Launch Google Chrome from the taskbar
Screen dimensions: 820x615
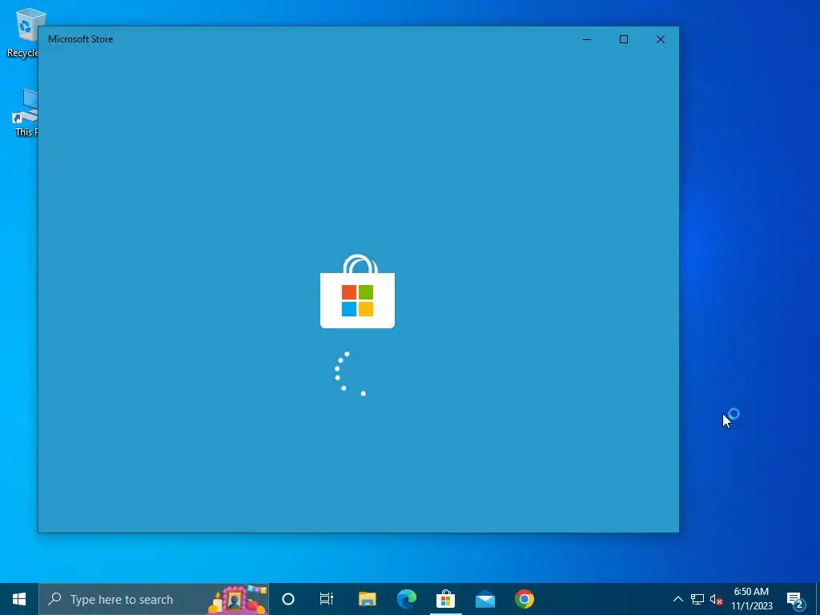click(x=524, y=599)
